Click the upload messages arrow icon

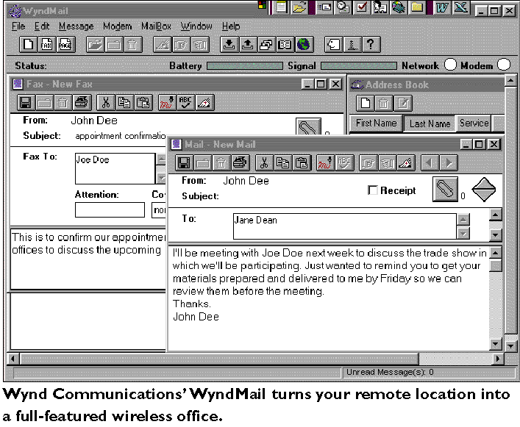click(x=247, y=44)
